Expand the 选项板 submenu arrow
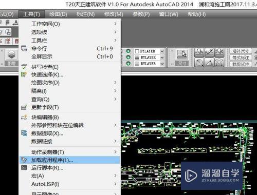This screenshot has height=195, width=257. (x=115, y=32)
